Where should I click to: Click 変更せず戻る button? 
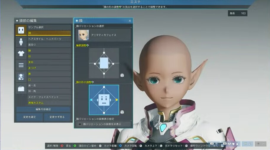[57, 117]
